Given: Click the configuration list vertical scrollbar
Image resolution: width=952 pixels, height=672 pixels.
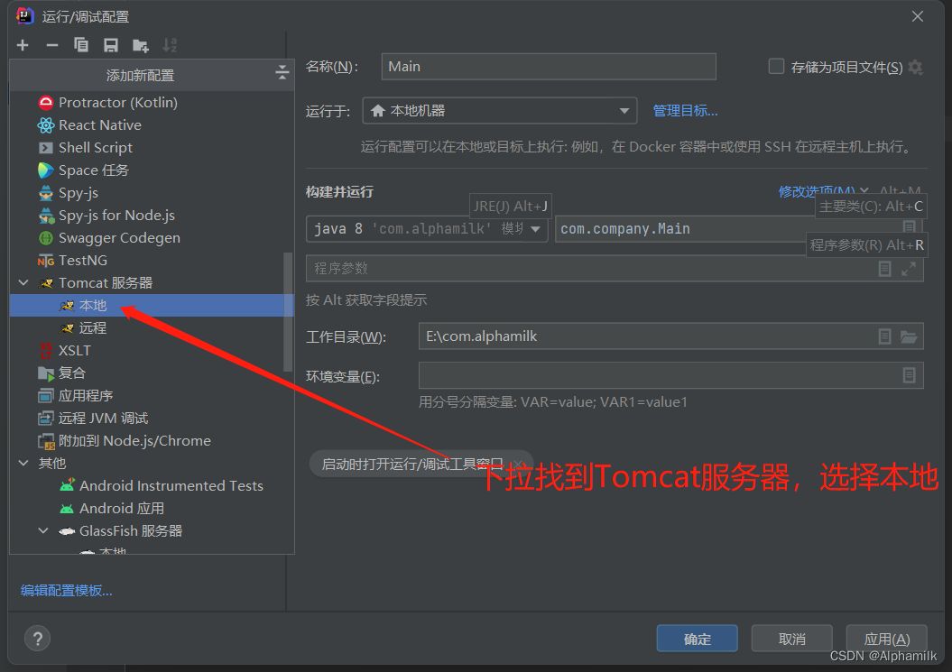Looking at the screenshot, I should (288, 312).
